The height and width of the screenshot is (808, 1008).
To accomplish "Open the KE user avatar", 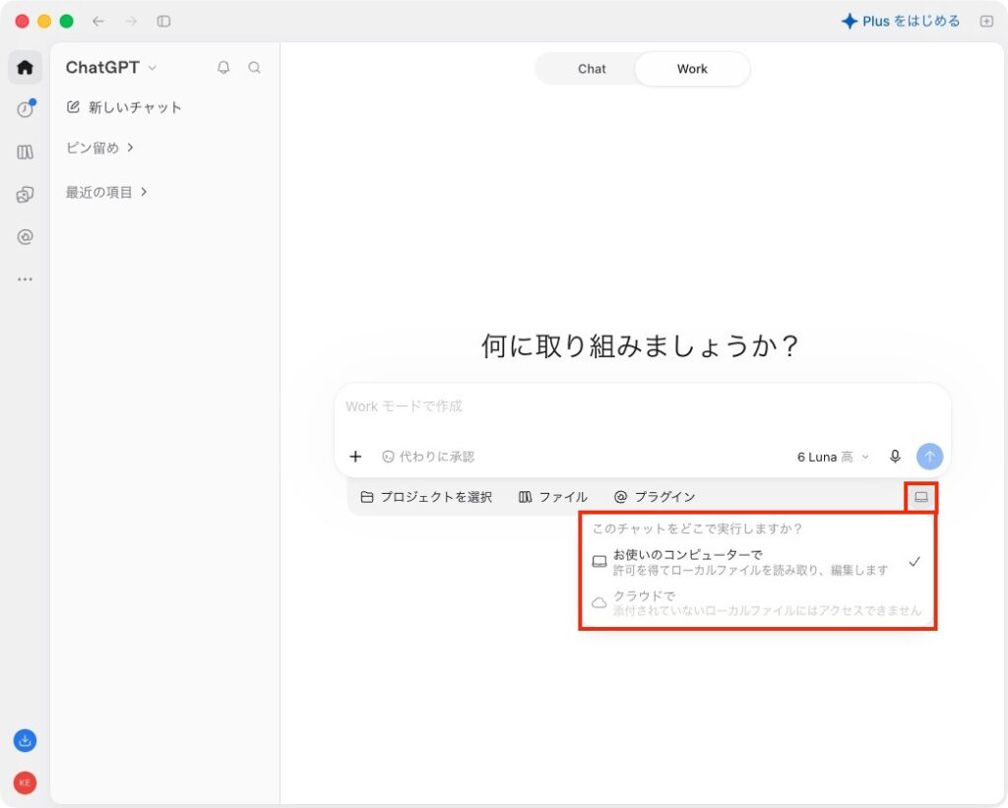I will click(x=25, y=783).
